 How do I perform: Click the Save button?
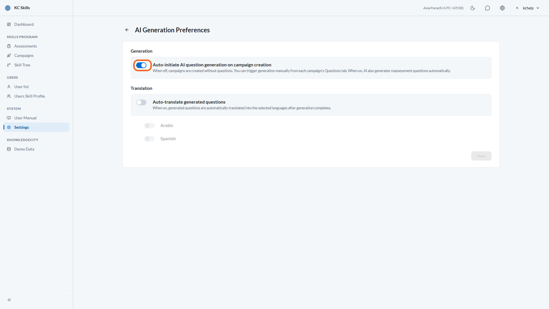tap(481, 156)
